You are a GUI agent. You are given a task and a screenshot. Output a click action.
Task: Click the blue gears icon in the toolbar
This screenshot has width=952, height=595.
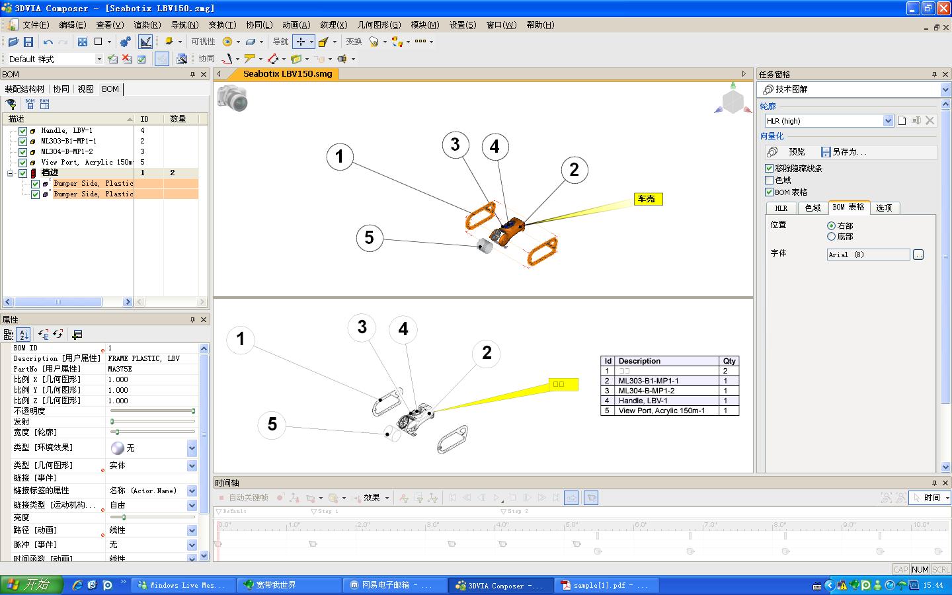tap(126, 42)
